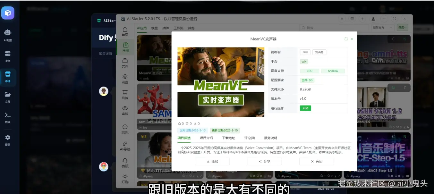Open AI导航 link icon in sidebar

coord(125,146)
